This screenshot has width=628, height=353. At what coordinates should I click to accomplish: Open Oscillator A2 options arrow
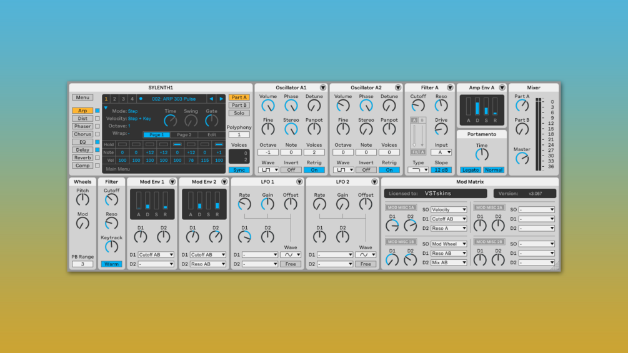click(397, 87)
